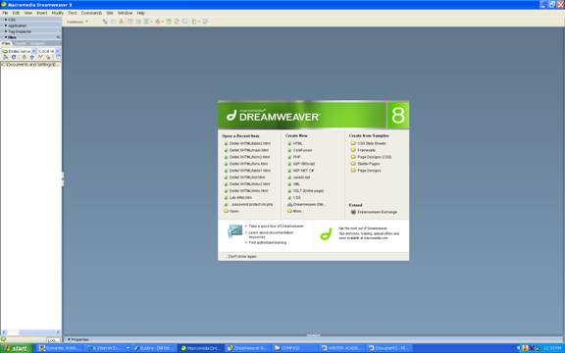Click the Named Anchor icon in Insert bar
This screenshot has height=353, width=565.
(x=121, y=22)
